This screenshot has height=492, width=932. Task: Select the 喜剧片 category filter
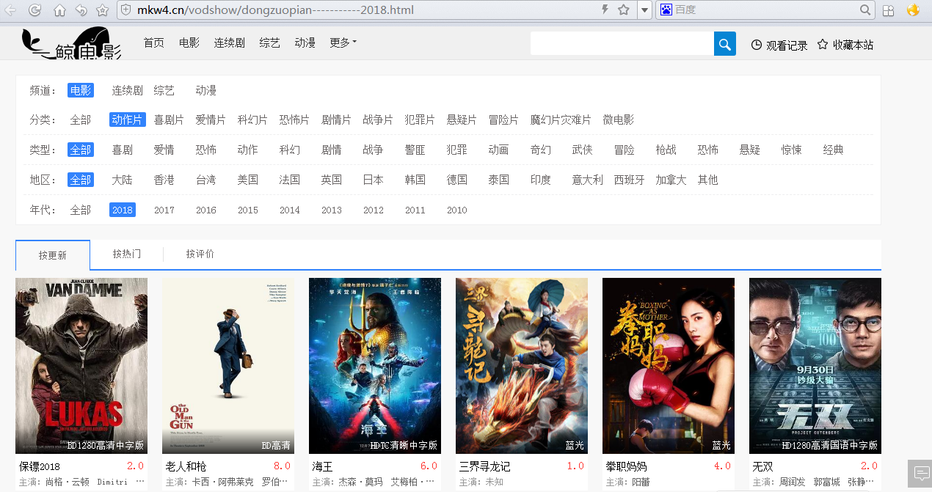(169, 120)
